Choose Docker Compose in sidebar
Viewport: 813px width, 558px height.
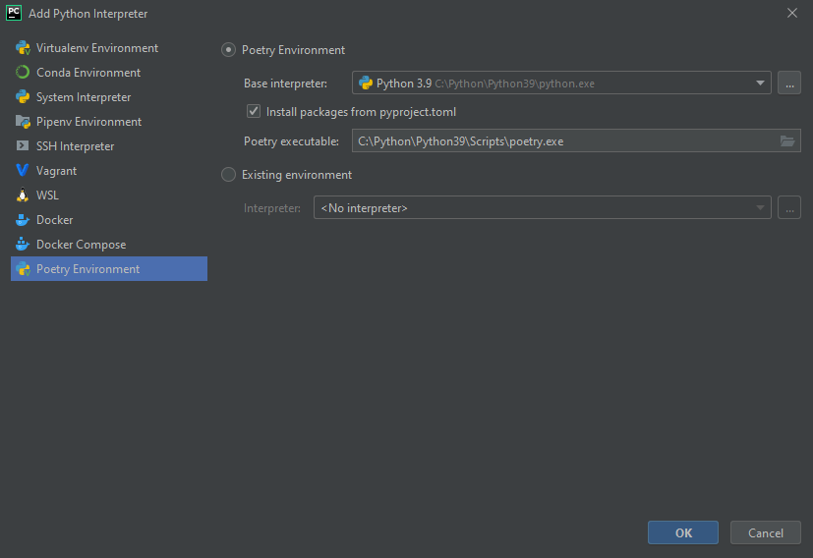click(81, 245)
